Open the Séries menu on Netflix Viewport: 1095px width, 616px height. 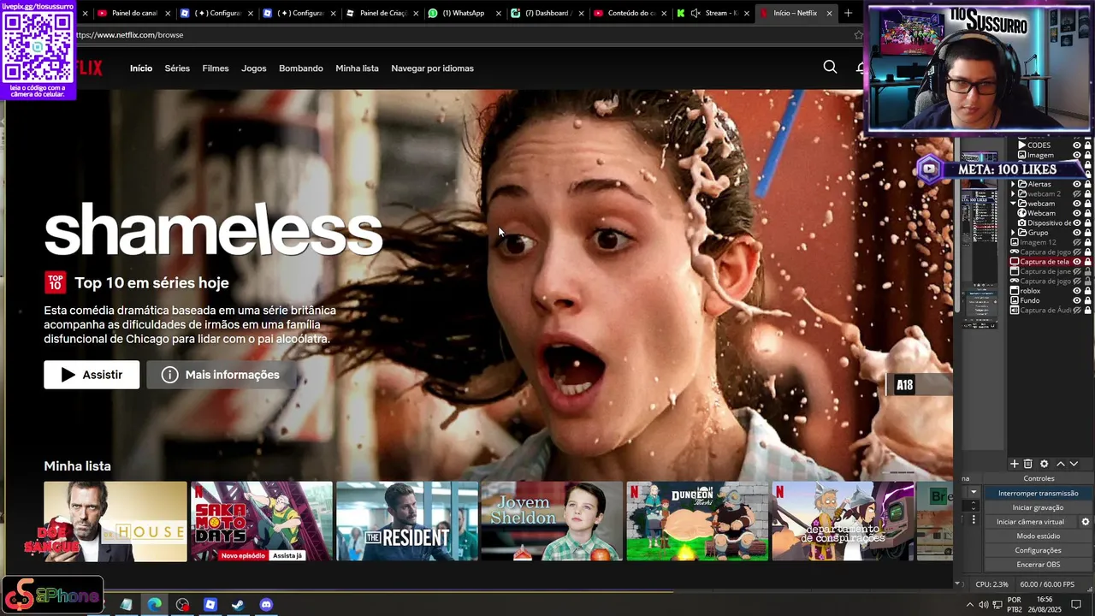177,68
